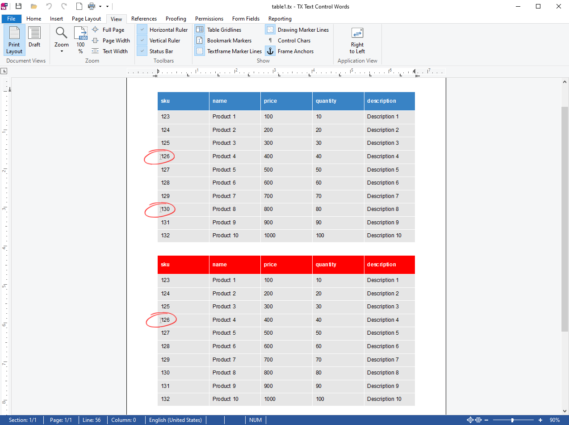
Task: Click the vertical scrollbar down arrow
Action: [565, 411]
